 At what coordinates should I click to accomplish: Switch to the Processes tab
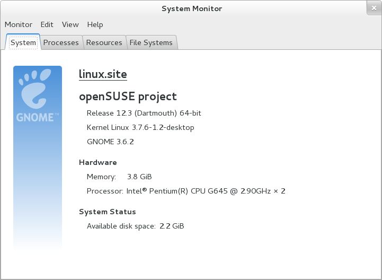click(x=61, y=42)
